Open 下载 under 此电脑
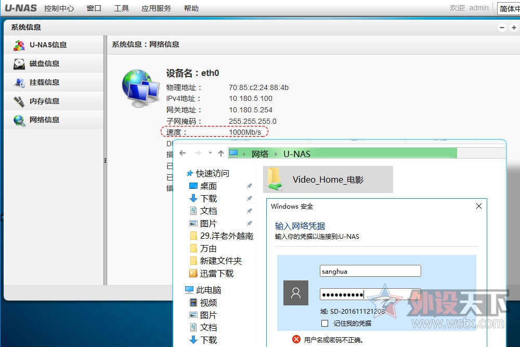Screen dimensions: 520x347 pos(209,340)
